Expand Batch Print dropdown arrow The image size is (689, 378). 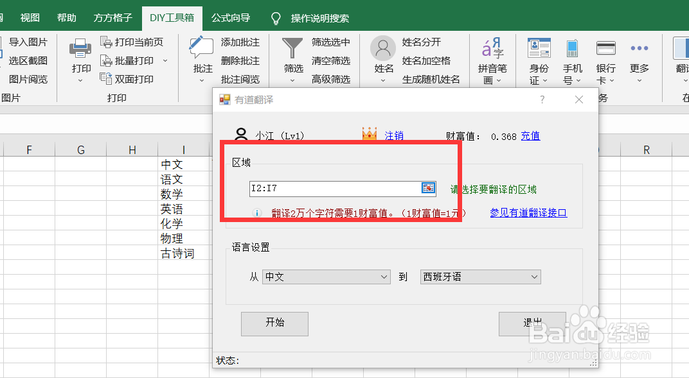click(x=165, y=60)
